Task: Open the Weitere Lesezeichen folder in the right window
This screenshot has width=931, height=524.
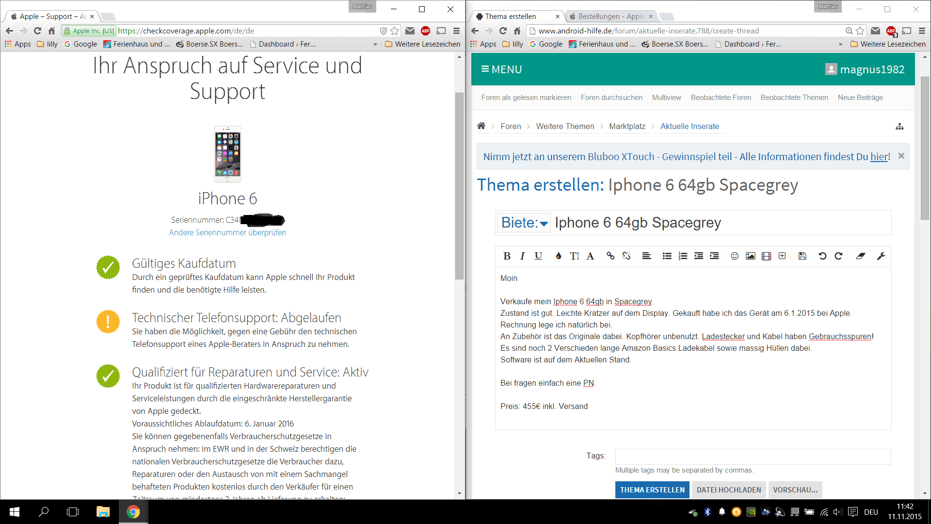Action: [x=888, y=44]
